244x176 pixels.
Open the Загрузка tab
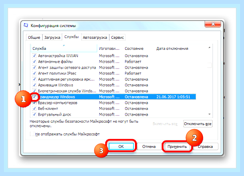(x=52, y=37)
